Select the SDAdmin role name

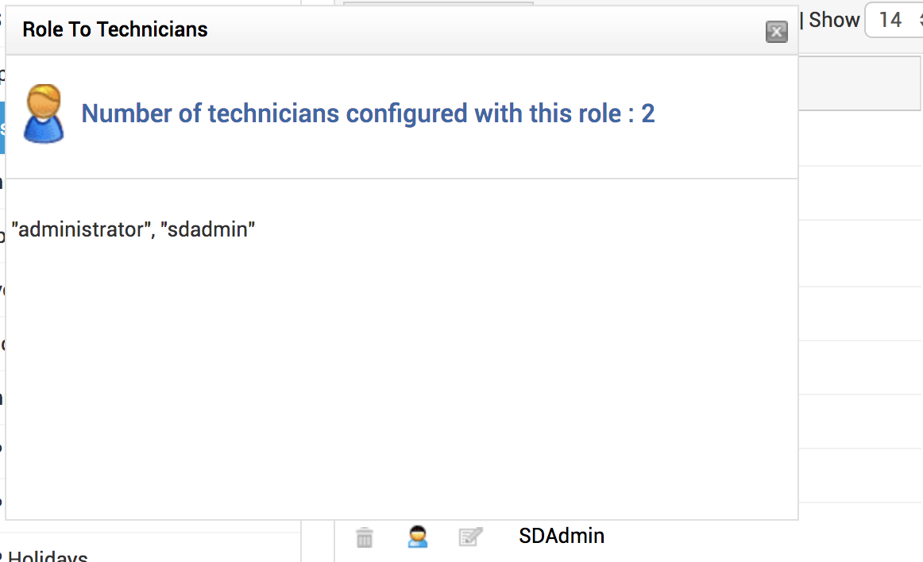[562, 536]
